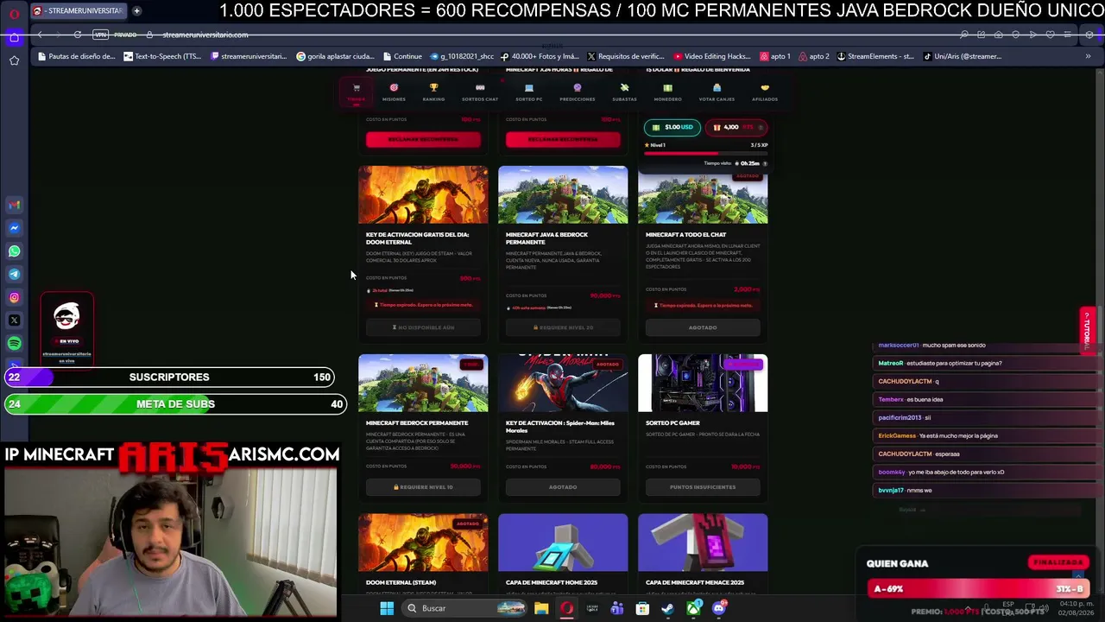The width and height of the screenshot is (1105, 622).
Task: Open the Capa de Minecraft Home 2025 thumbnail
Action: 563,543
